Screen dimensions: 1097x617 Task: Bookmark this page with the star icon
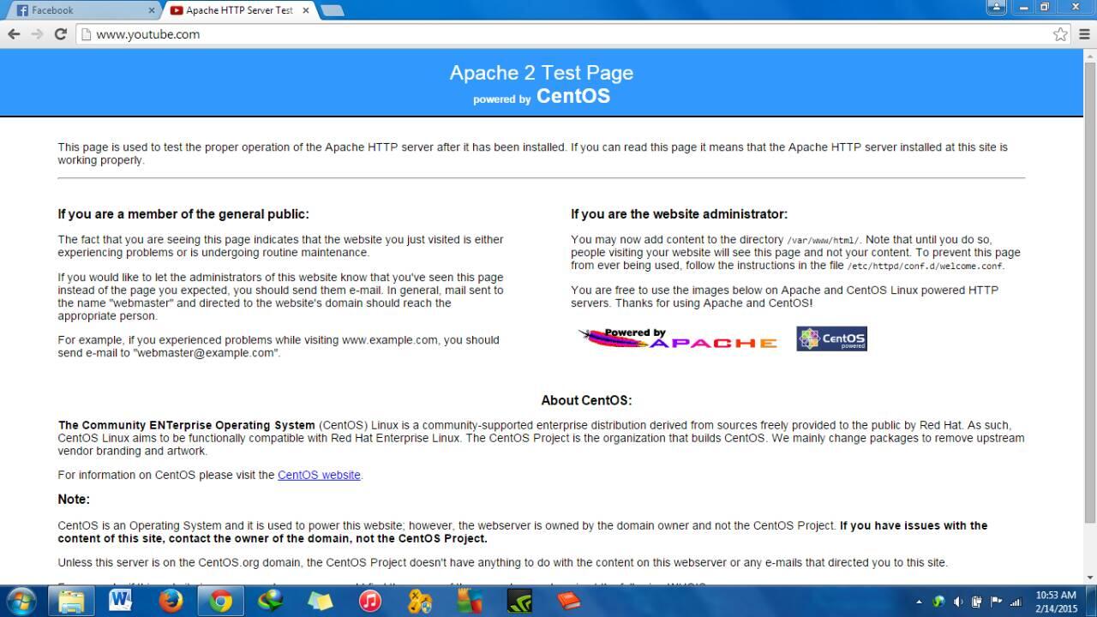coord(1060,34)
